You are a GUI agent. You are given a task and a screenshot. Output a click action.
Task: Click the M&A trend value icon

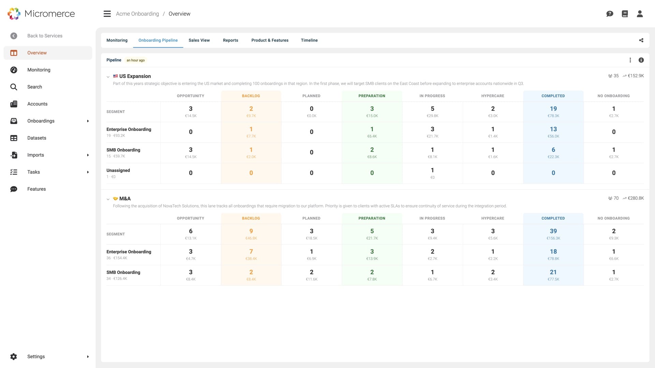click(x=624, y=198)
